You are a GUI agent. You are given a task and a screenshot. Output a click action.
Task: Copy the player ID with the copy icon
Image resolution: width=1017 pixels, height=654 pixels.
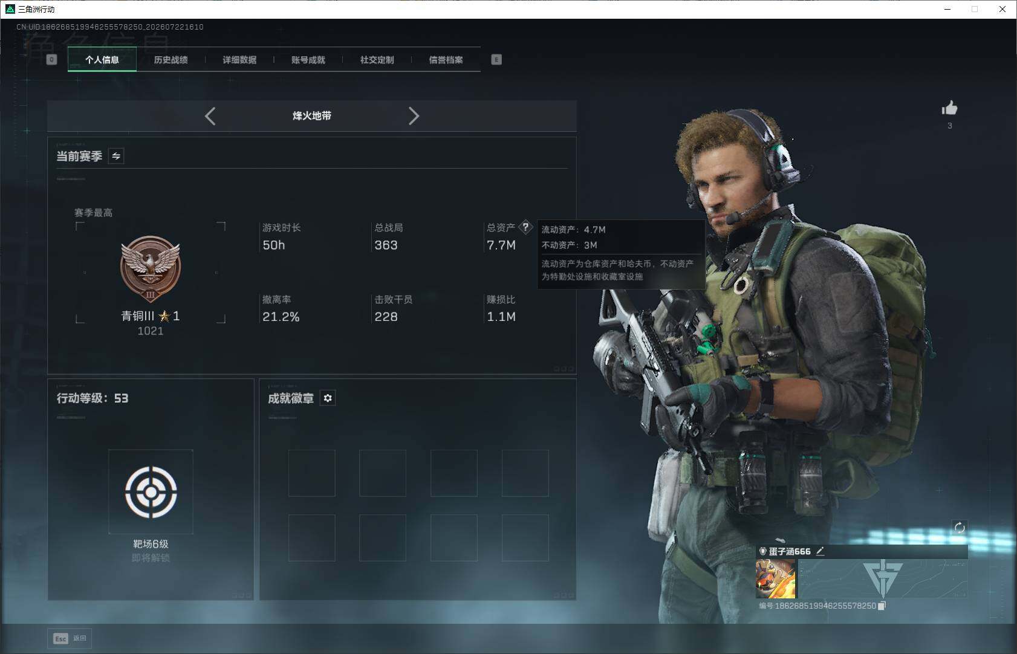(x=882, y=606)
